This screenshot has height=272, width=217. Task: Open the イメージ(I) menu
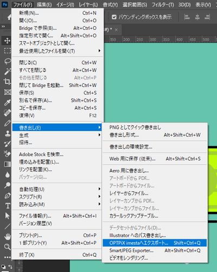65,4
